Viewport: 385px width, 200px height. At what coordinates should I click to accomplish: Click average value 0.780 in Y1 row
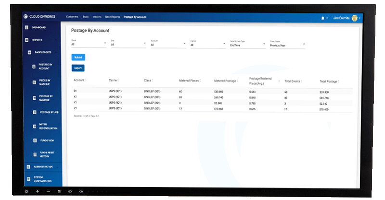[x=252, y=103]
